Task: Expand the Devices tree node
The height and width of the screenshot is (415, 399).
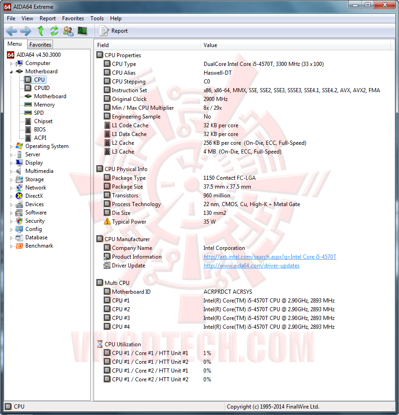Action: coord(11,205)
